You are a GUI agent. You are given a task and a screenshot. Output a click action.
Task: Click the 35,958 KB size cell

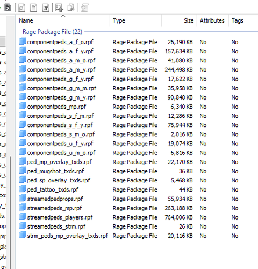point(180,88)
